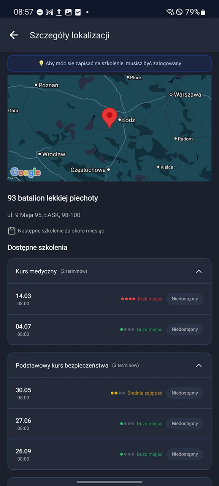The image size is (219, 486).
Task: Click the Wi-Fi status icon
Action: (x=170, y=12)
